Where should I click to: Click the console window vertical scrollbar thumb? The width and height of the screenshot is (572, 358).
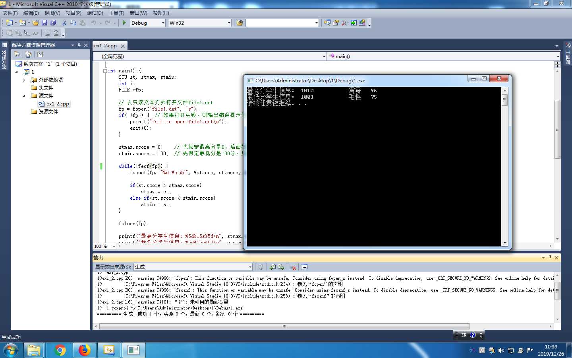tap(505, 100)
